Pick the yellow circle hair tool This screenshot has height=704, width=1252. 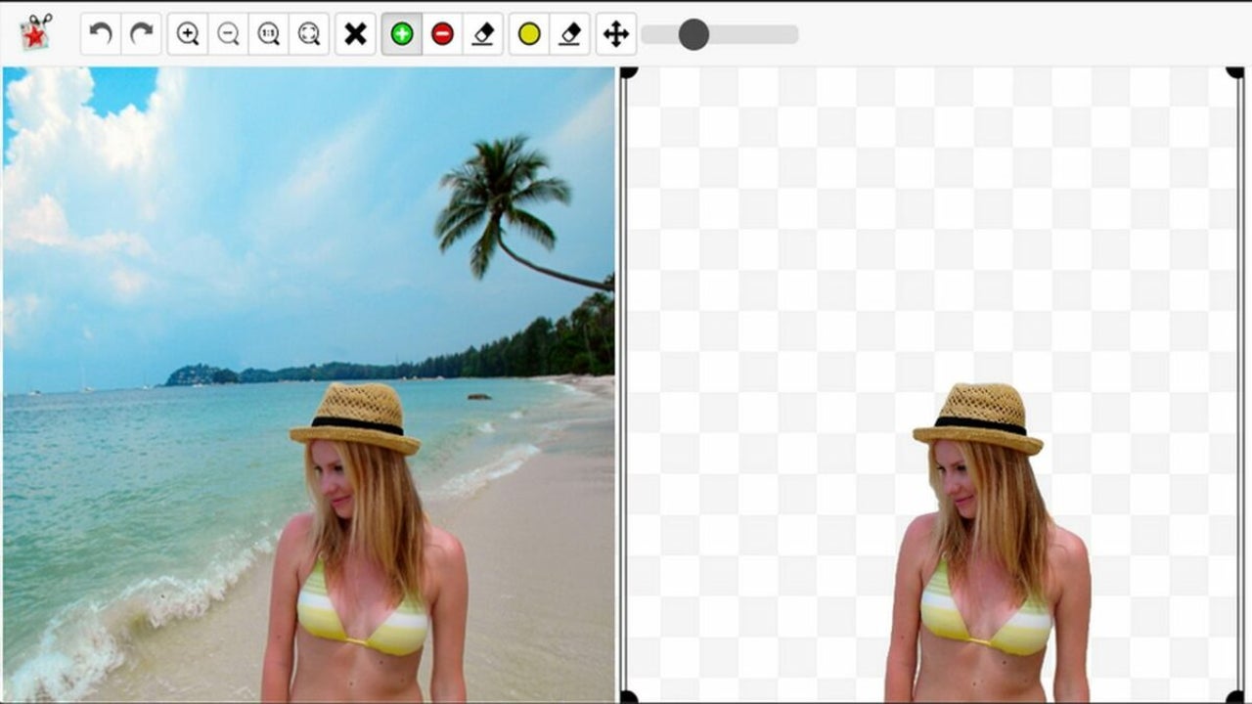pos(529,33)
